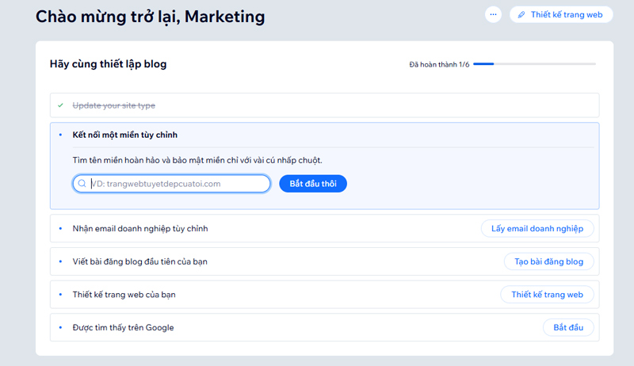The width and height of the screenshot is (634, 366).
Task: Expand the "Thiết kế trang web của bạn" step
Action: (124, 295)
